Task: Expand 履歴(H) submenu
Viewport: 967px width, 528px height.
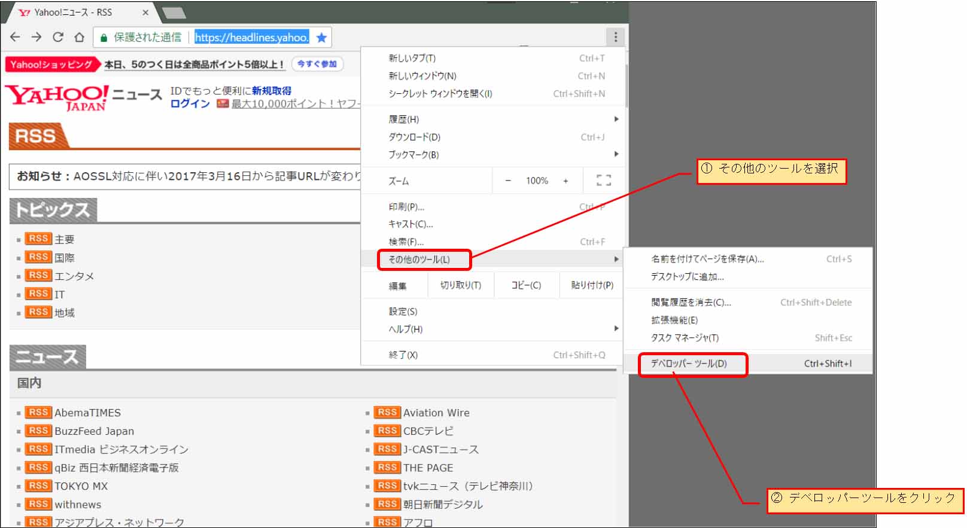Action: (494, 120)
